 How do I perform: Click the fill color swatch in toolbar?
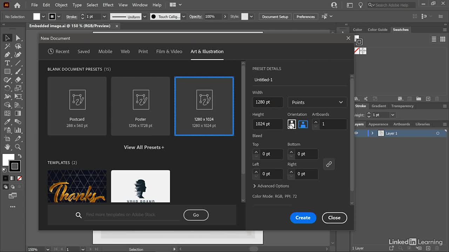click(7, 159)
